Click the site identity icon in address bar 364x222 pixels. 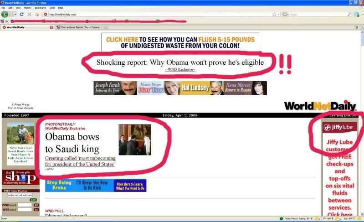pos(46,15)
